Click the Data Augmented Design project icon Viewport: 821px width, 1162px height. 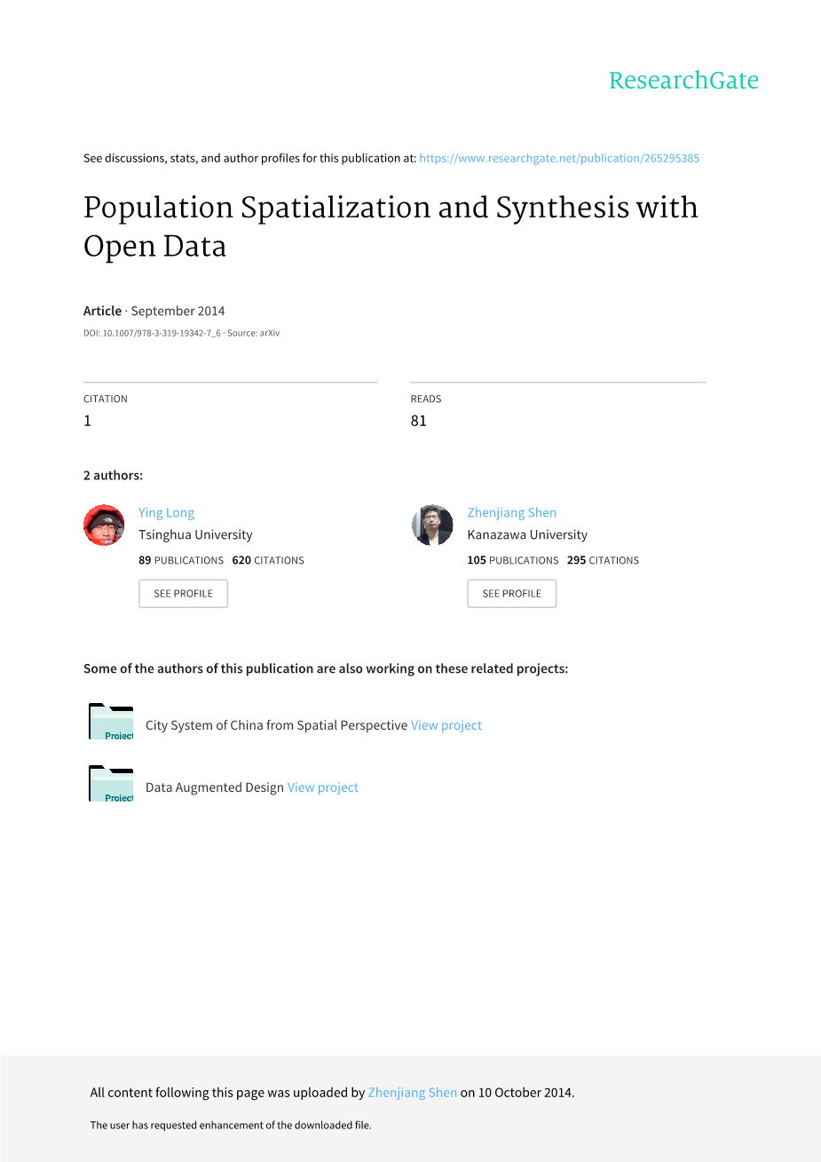click(111, 784)
